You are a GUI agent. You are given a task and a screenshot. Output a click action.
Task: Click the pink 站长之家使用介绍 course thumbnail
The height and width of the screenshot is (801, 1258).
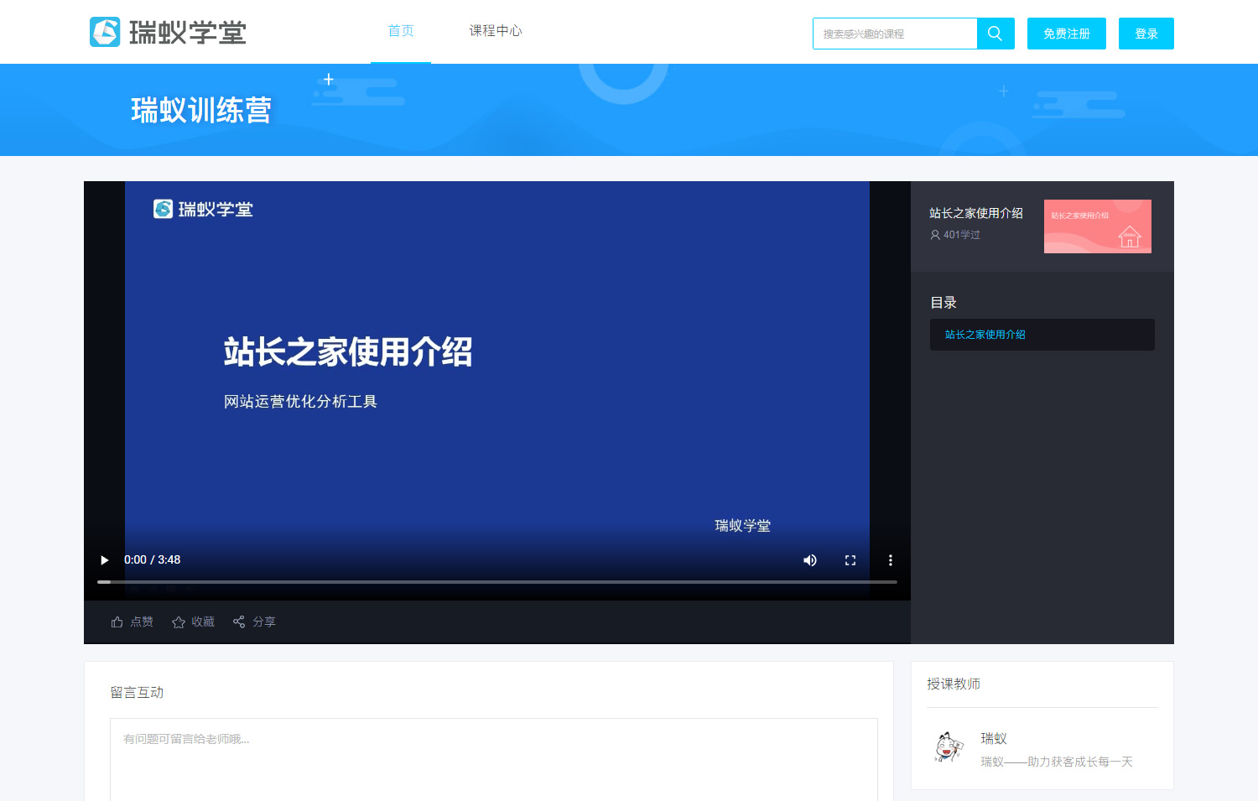pos(1098,226)
